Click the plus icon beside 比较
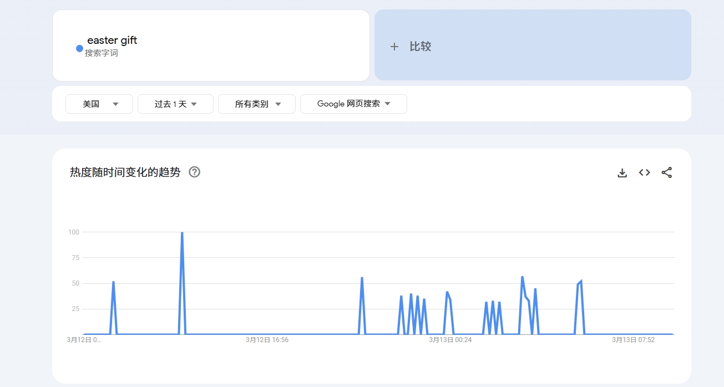 pos(394,47)
